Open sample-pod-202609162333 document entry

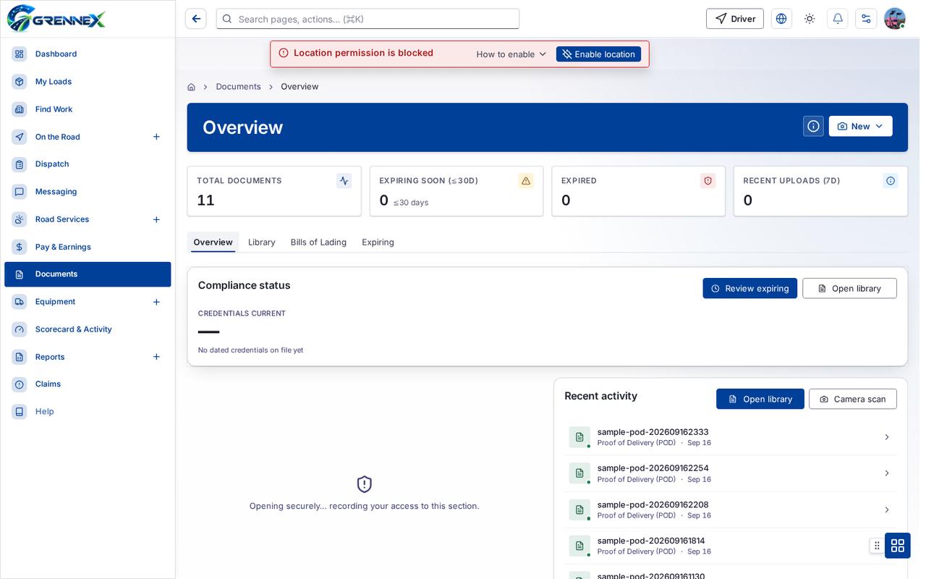coord(731,437)
